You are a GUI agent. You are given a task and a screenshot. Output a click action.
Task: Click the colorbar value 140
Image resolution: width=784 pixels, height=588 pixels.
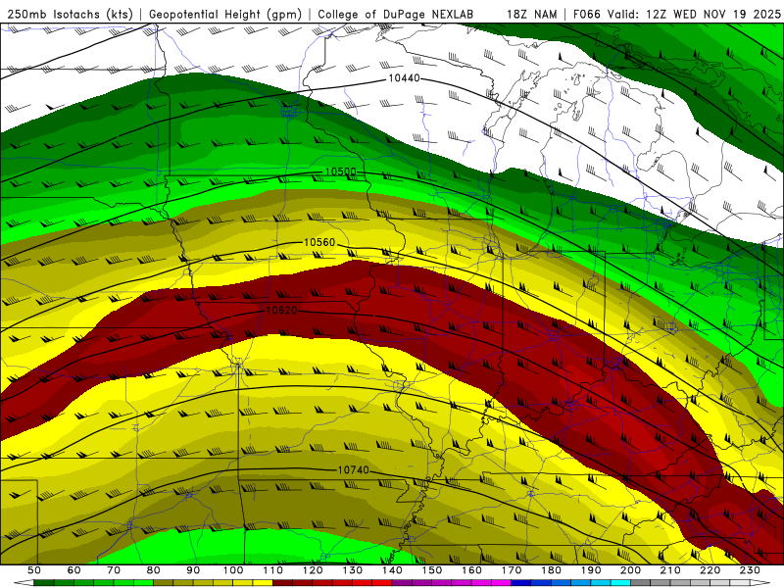(x=393, y=570)
